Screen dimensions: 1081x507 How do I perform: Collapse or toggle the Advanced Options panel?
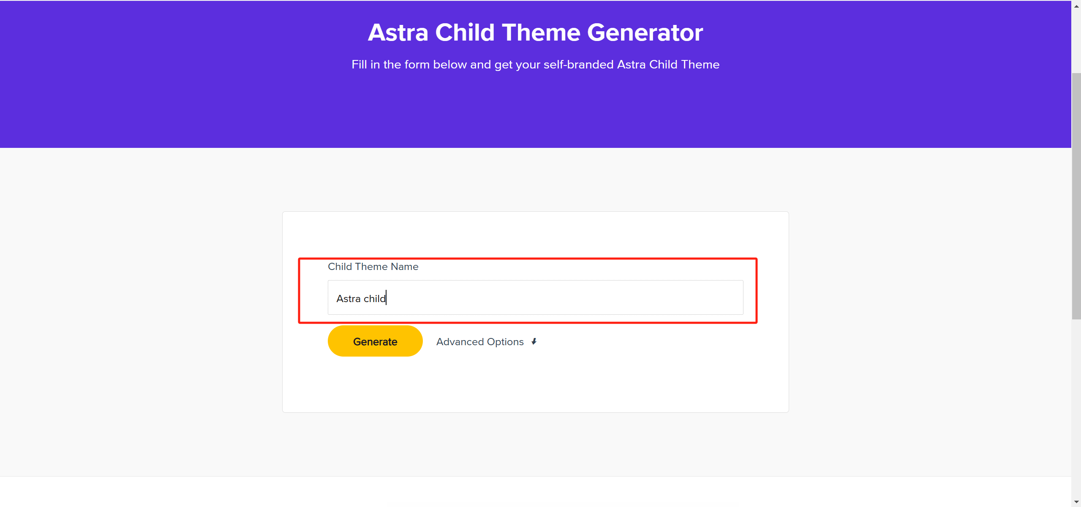[480, 341]
